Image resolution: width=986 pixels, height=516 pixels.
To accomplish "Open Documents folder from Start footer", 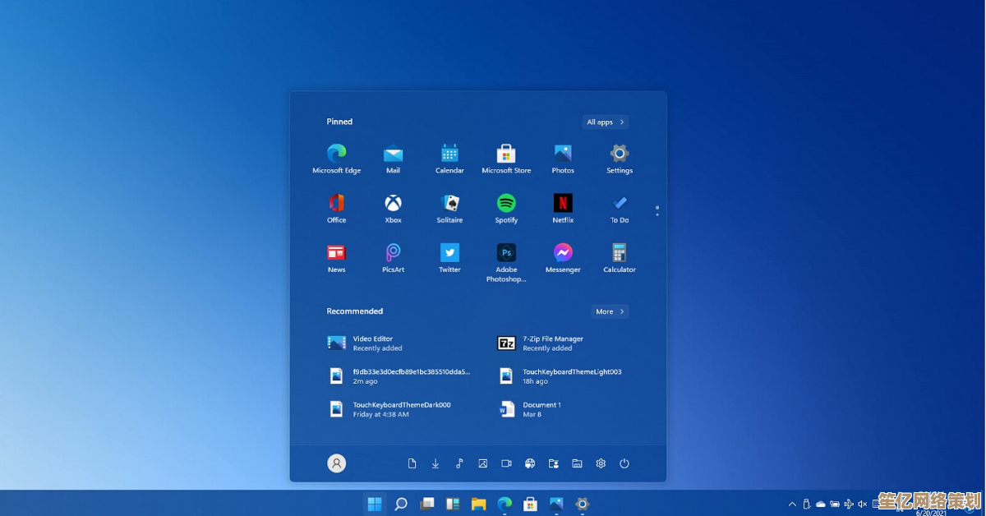I will tap(412, 463).
